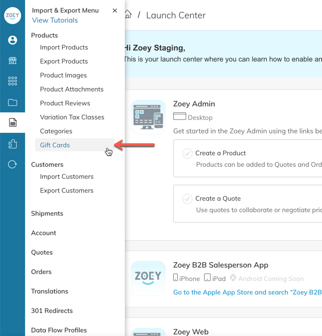Click the circular refresh sidebar icon
Image resolution: width=322 pixels, height=336 pixels.
tap(12, 164)
